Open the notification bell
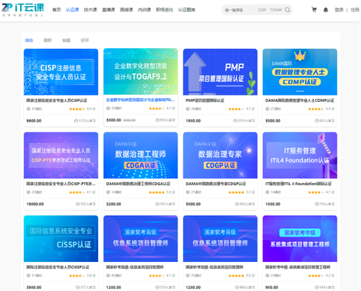This screenshot has width=361, height=291. click(x=326, y=10)
